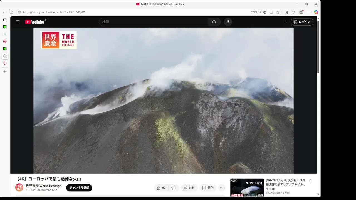Click the scrollbar down arrow
This screenshot has width=356, height=200.
[318, 194]
